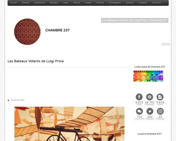Go to Accueil in navigation bar

pos(14,3)
